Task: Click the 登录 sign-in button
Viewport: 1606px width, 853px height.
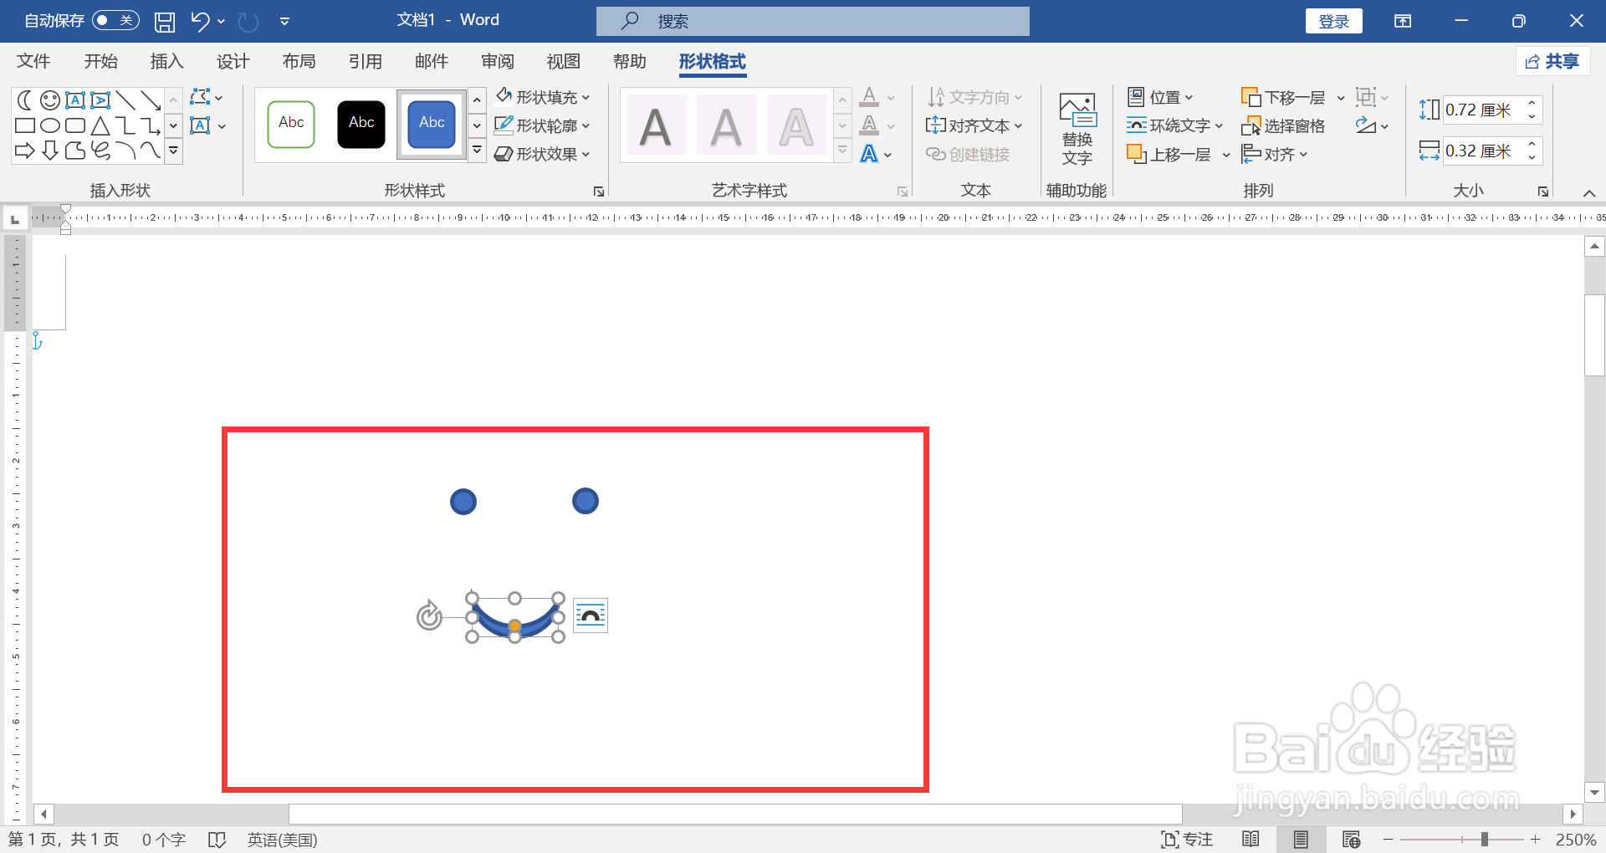Action: [1333, 21]
